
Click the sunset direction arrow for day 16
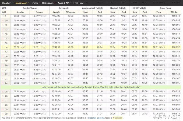tap(39, 47)
